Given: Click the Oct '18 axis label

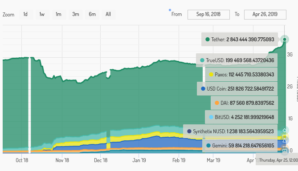Looking at the screenshot, I should click(22, 160).
